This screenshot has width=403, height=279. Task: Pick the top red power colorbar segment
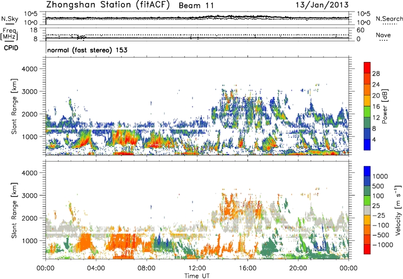(x=367, y=67)
